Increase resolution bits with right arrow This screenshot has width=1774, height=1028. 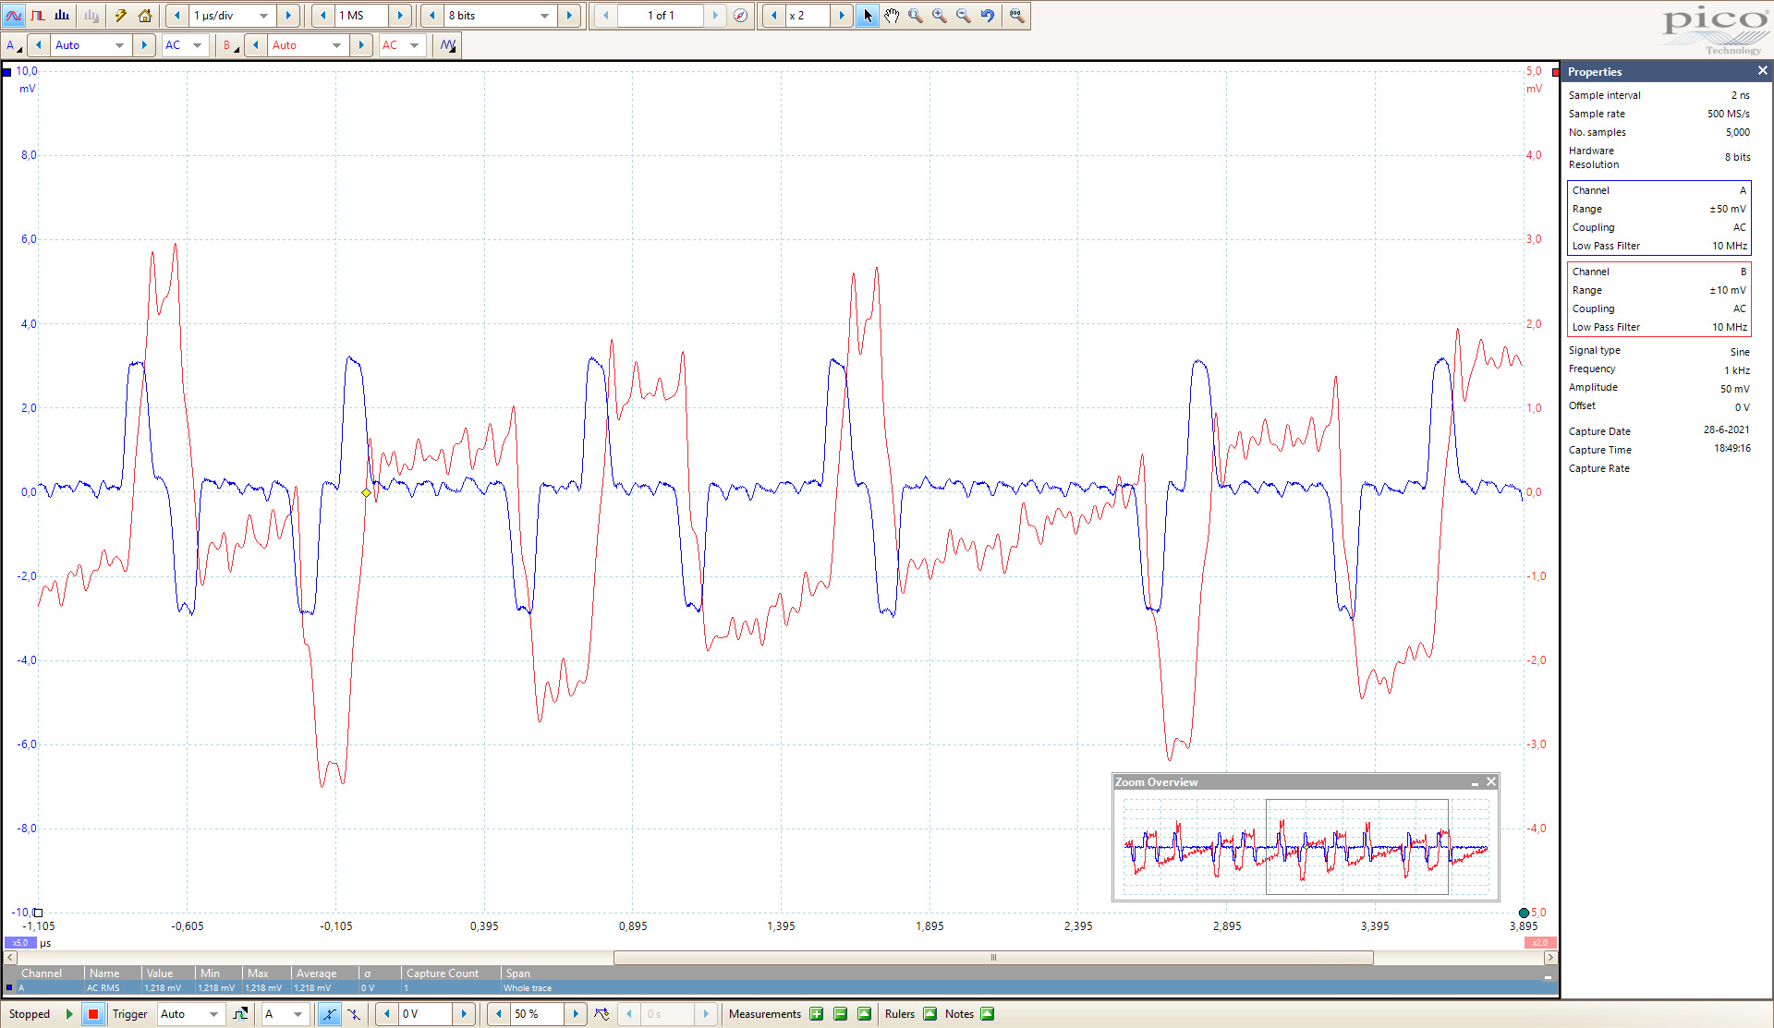(569, 16)
